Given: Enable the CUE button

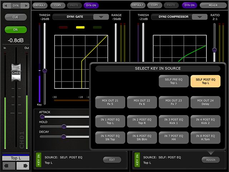Looking at the screenshot, I should [x=16, y=17].
